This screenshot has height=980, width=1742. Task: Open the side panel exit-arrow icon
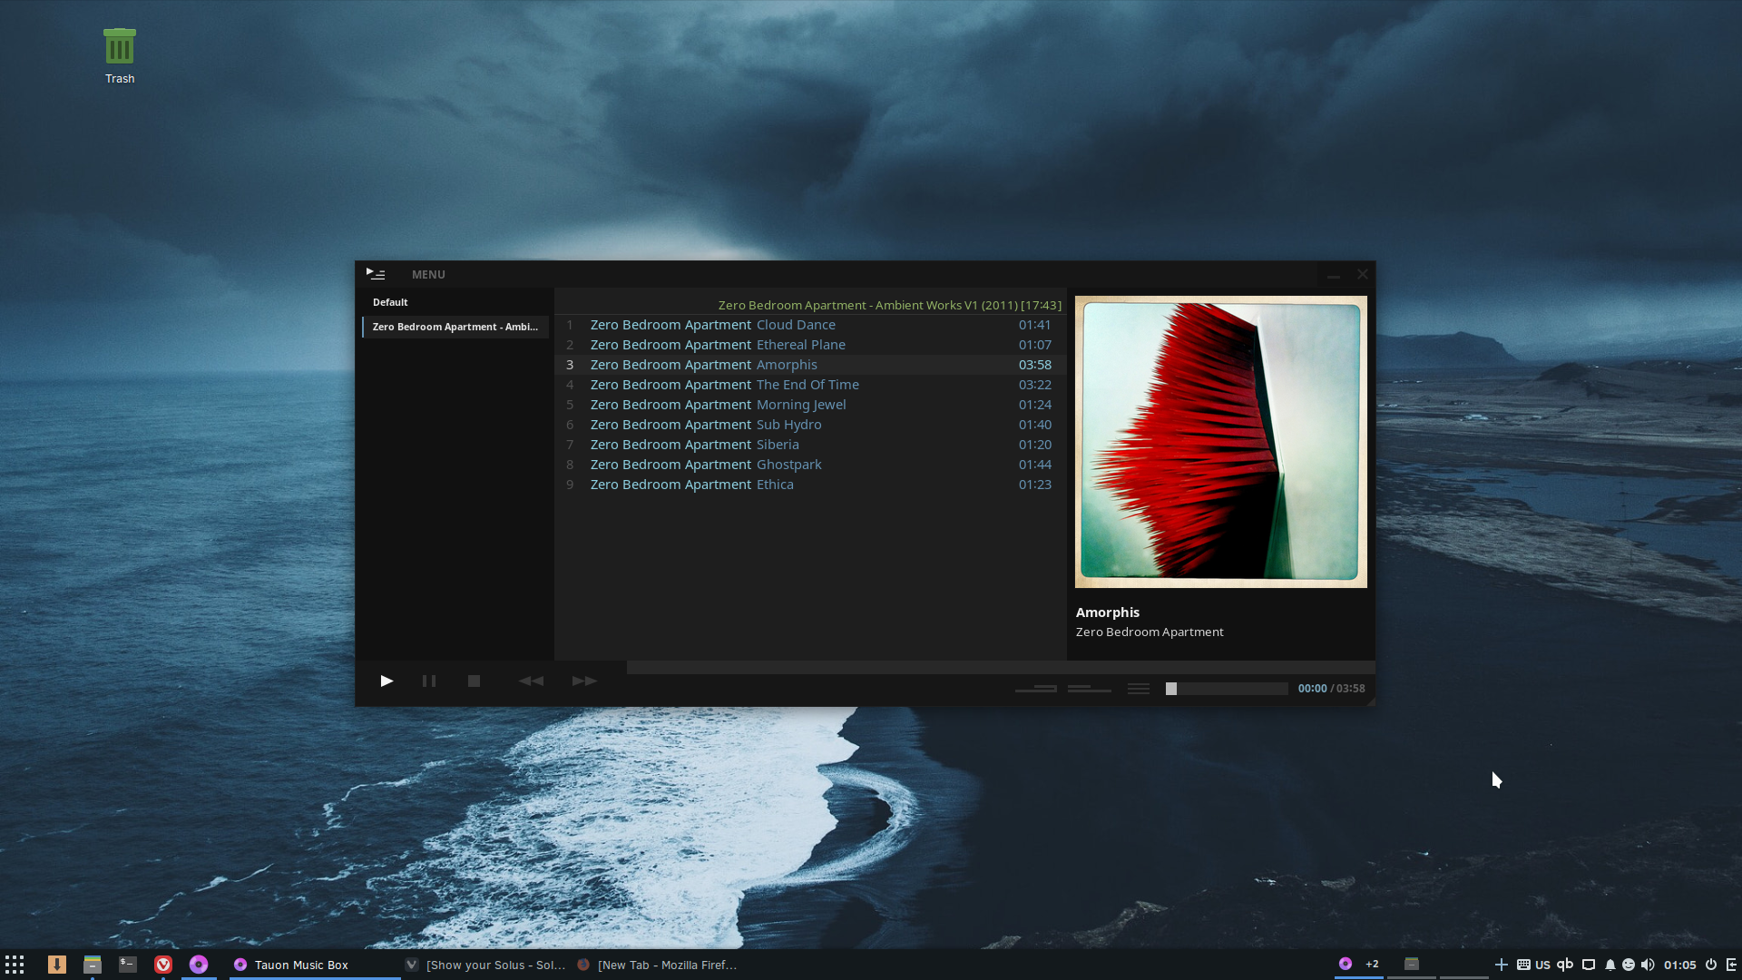[x=1732, y=965]
